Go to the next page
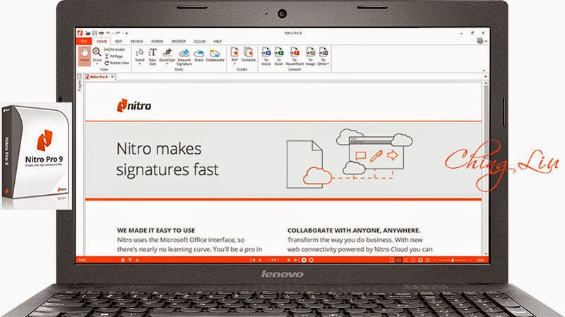The width and height of the screenshot is (565, 317). pos(289,260)
